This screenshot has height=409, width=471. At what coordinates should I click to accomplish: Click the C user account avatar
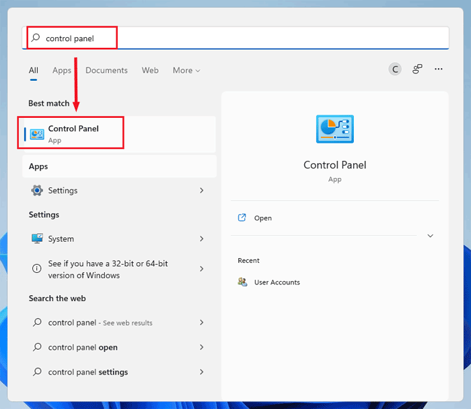click(395, 69)
